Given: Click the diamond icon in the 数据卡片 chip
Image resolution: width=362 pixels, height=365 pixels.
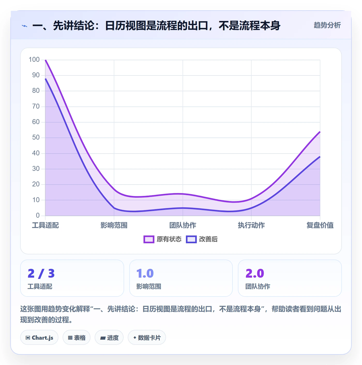Looking at the screenshot, I should click(x=135, y=338).
